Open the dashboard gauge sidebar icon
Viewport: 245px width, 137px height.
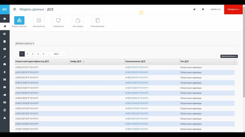5,19
